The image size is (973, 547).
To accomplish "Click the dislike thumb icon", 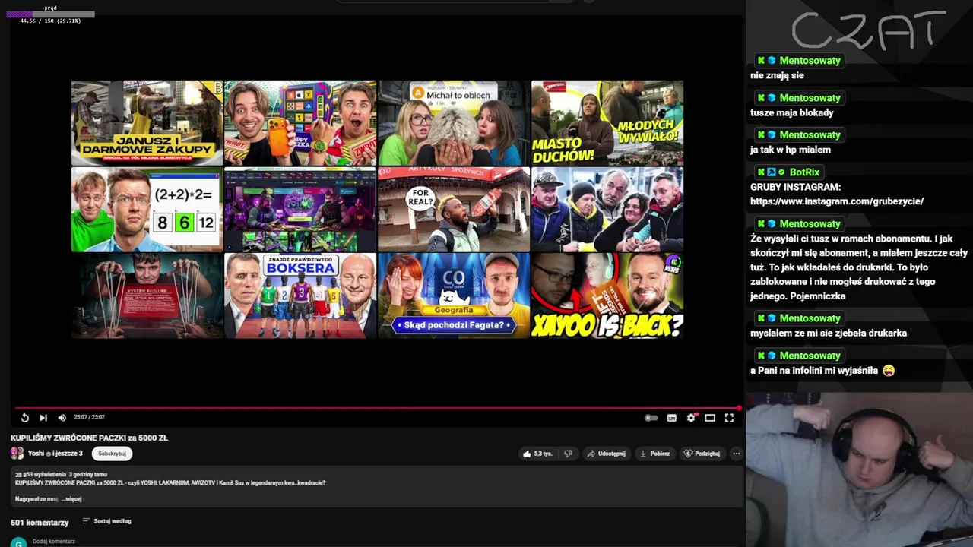I will click(x=568, y=454).
